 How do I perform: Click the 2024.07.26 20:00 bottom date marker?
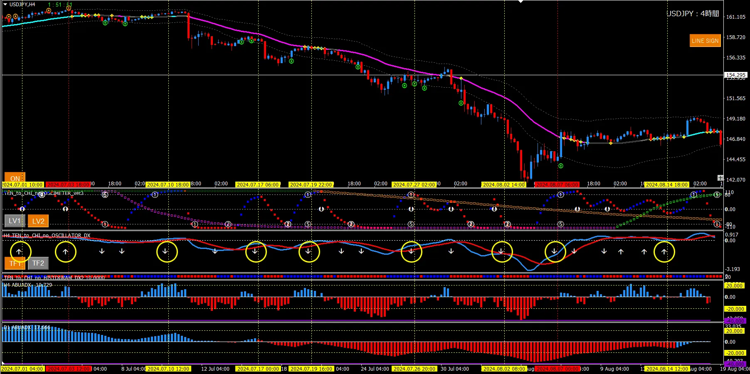point(414,369)
